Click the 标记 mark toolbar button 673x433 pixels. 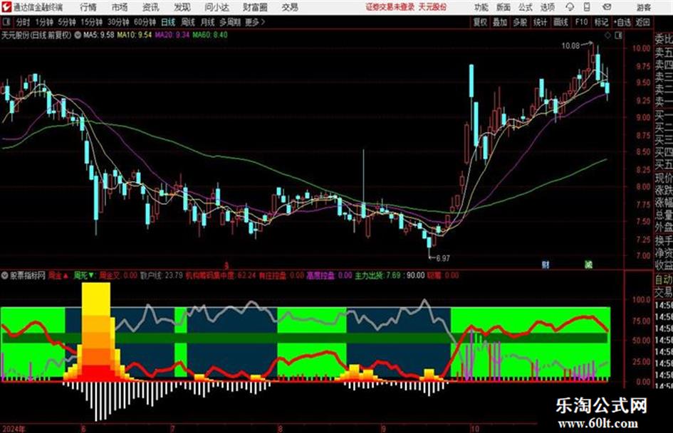click(x=601, y=22)
